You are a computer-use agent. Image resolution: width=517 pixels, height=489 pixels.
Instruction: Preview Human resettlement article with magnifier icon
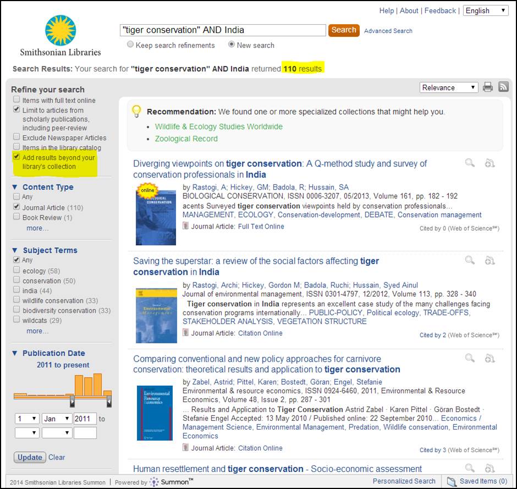point(470,468)
